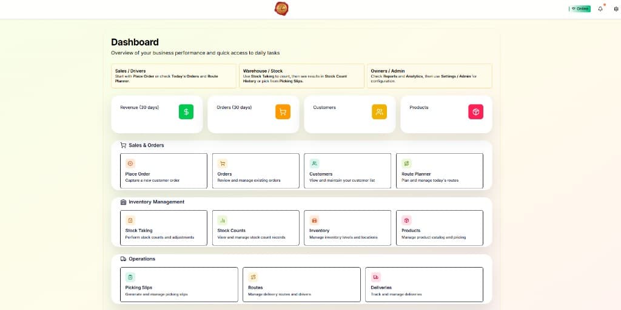Click the green dollar Revenue icon

click(186, 111)
